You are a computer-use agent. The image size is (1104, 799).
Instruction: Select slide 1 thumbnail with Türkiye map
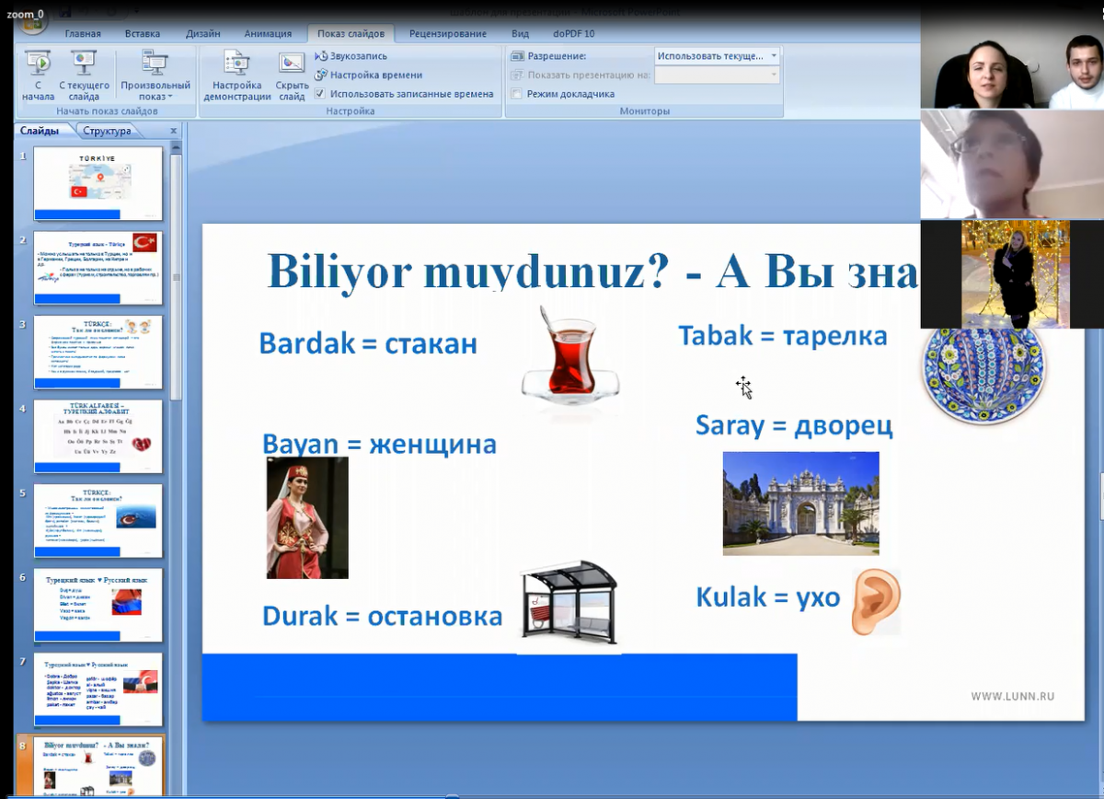coord(98,182)
